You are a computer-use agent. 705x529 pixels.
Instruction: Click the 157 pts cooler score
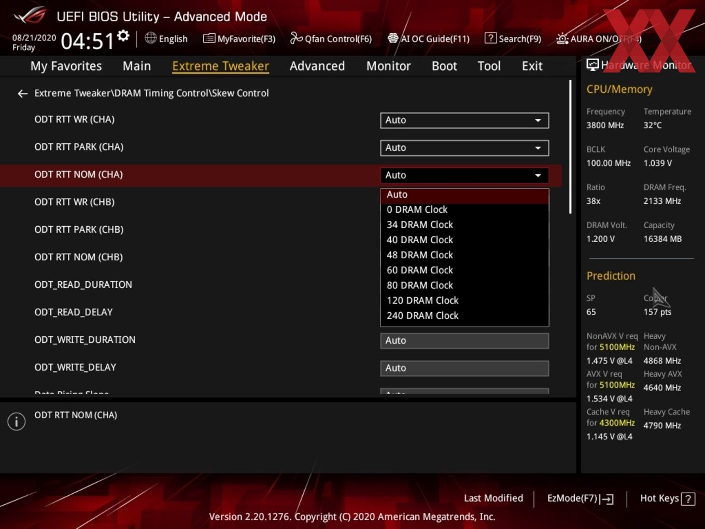coord(657,312)
